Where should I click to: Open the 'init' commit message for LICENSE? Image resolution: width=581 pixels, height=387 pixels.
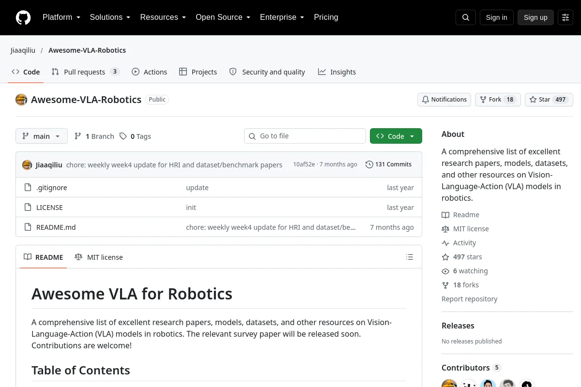191,208
